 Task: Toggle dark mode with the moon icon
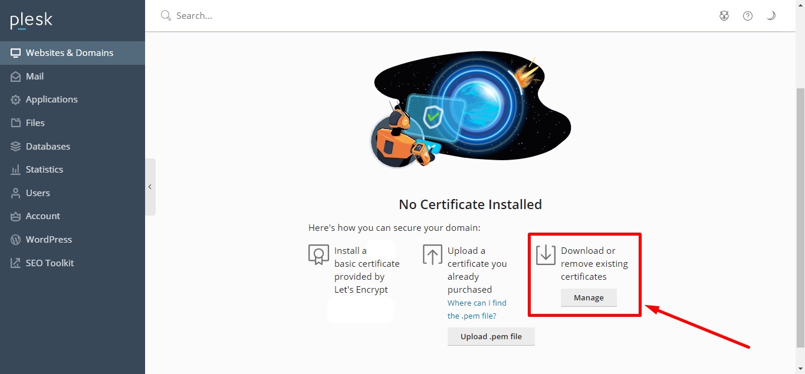point(771,16)
